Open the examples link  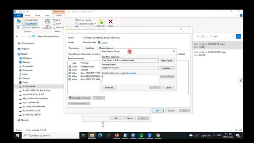point(131,73)
